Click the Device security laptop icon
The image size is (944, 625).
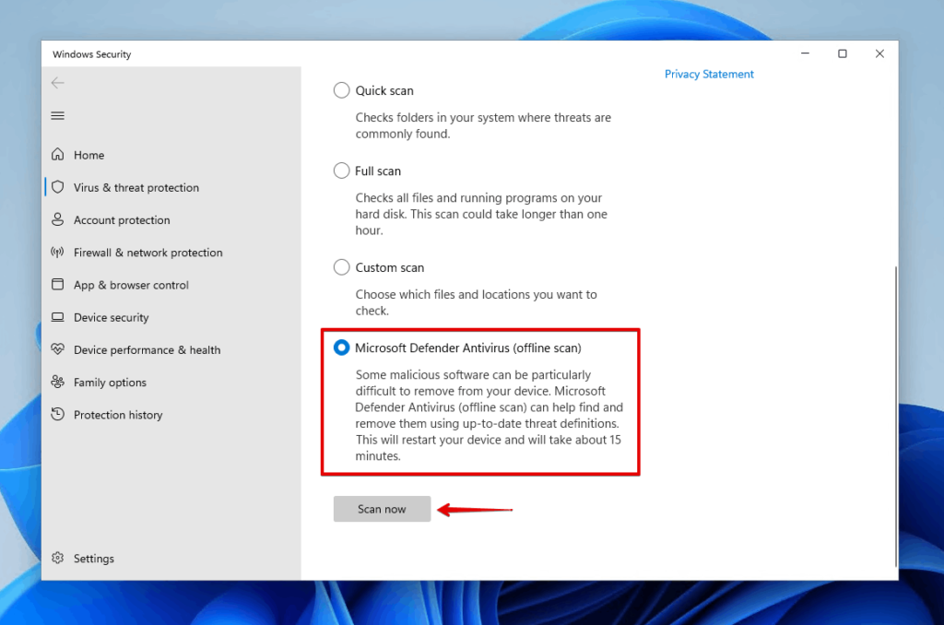[x=58, y=317]
